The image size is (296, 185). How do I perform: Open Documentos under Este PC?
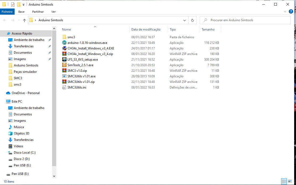tap(23, 114)
